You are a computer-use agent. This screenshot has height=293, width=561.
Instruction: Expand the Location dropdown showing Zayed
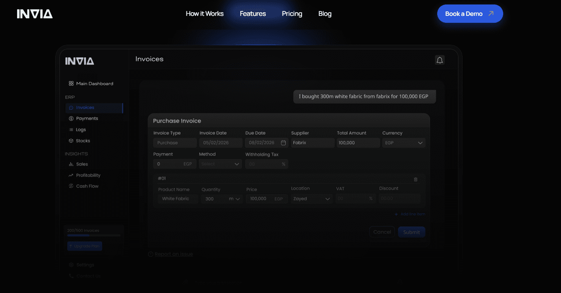311,199
